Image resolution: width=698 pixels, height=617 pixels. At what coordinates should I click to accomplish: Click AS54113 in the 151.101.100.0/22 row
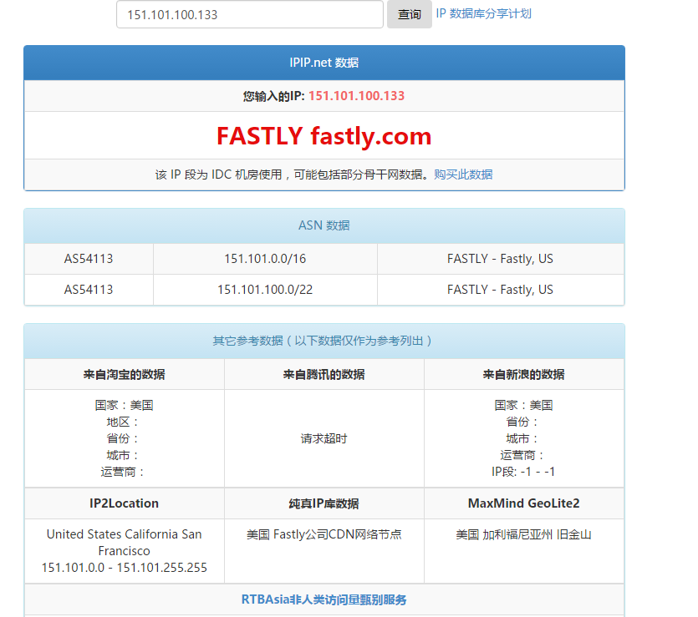tap(89, 290)
